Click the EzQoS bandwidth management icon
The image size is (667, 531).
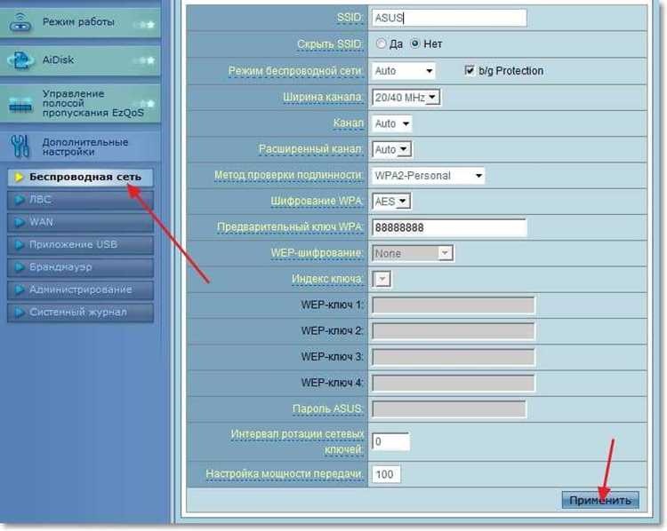coord(20,105)
